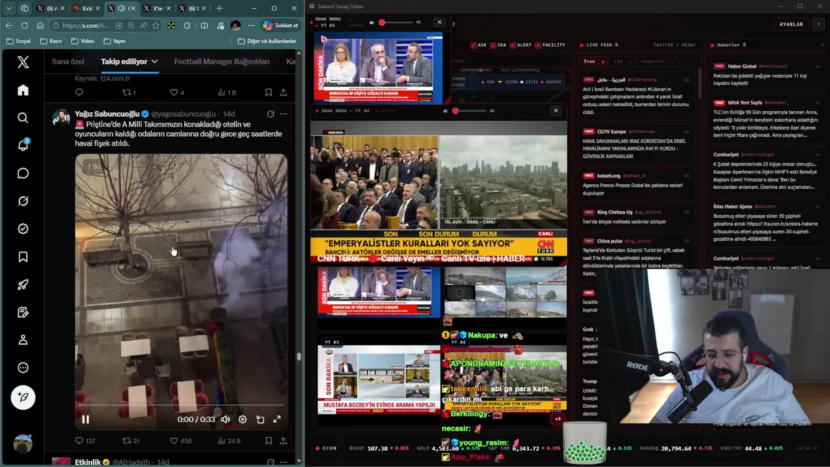Close the Odak Modu YT #1 panel
830x467 pixels.
[440, 22]
